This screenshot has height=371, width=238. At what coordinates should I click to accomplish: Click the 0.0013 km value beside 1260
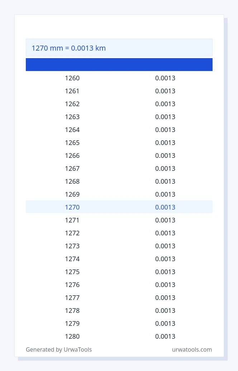click(165, 78)
